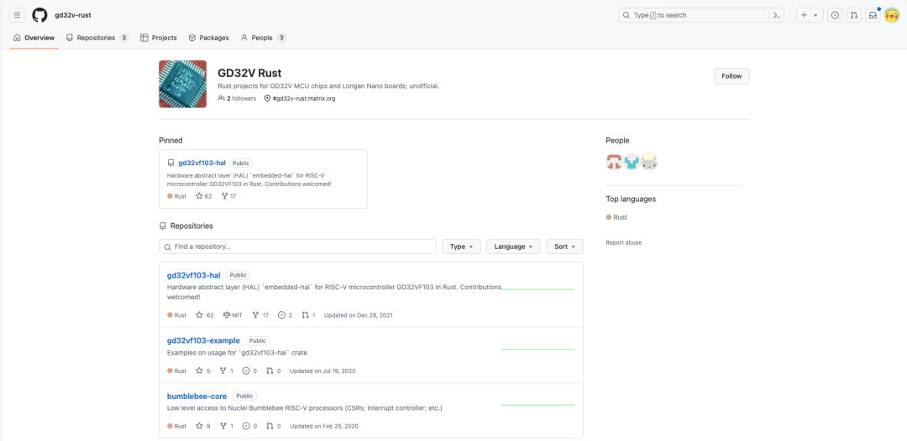View 17 forks of listed gd32vf103-hal
The width and height of the screenshot is (907, 441).
260,315
